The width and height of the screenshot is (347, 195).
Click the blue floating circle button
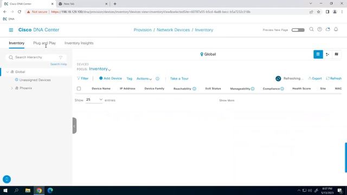(x=7, y=179)
